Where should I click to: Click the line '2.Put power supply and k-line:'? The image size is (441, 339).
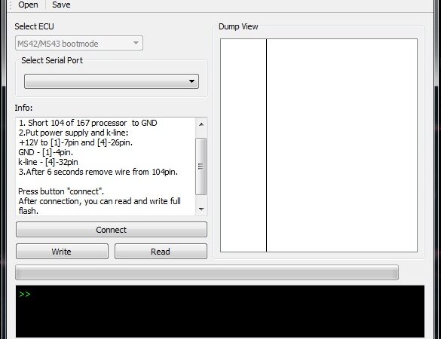point(73,133)
